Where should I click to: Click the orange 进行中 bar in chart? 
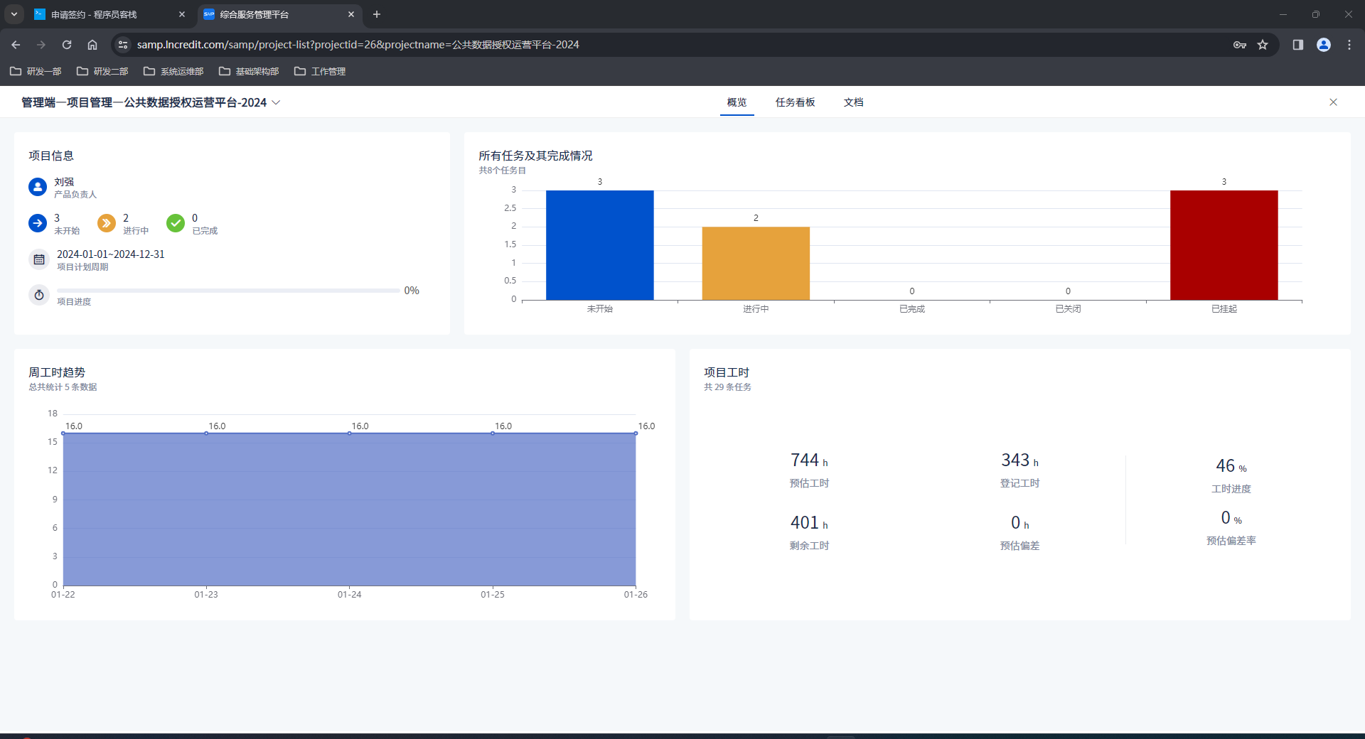[756, 263]
